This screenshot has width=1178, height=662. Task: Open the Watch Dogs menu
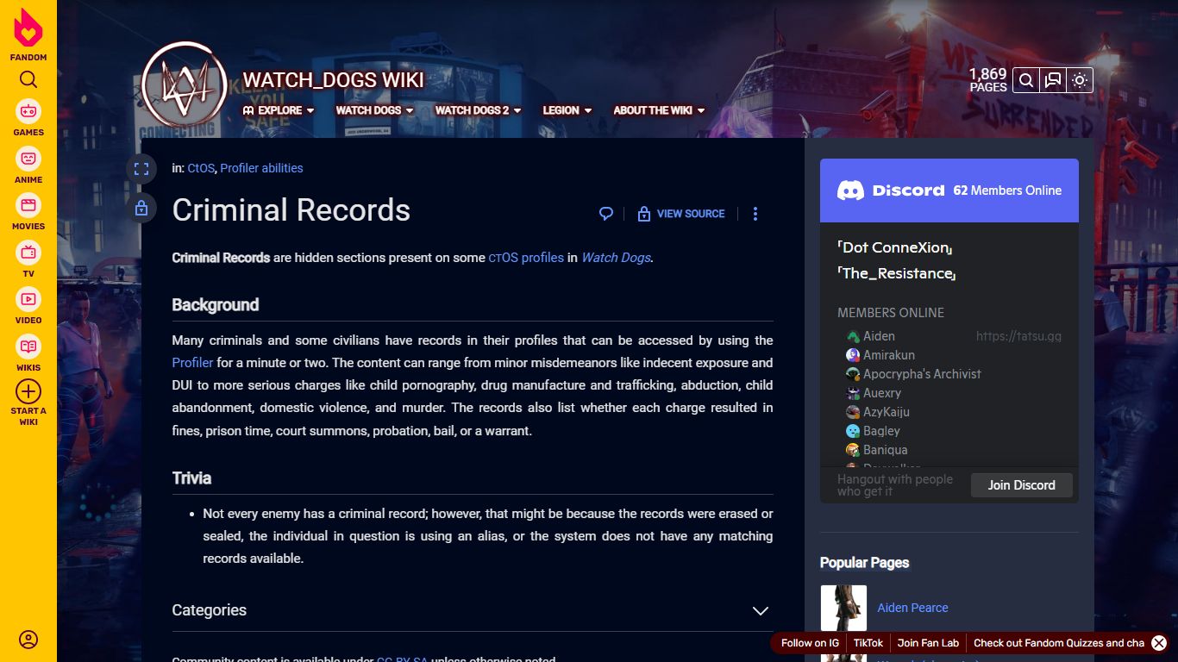coord(374,110)
